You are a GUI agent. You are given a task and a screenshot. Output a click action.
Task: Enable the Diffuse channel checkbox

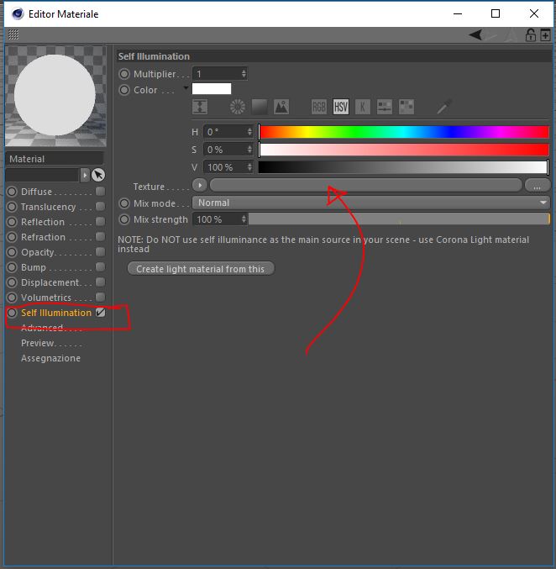101,192
